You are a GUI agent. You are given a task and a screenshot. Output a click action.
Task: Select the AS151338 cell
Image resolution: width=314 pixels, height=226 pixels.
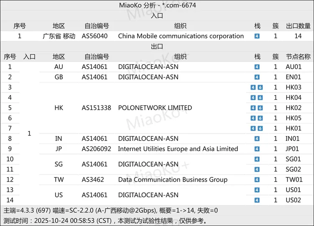(96, 108)
